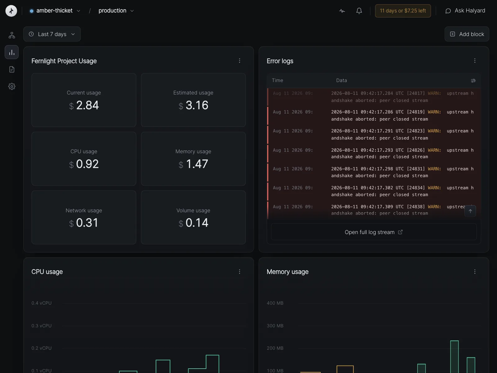Image resolution: width=497 pixels, height=373 pixels.
Task: Open the logs document sidebar icon
Action: click(x=12, y=69)
